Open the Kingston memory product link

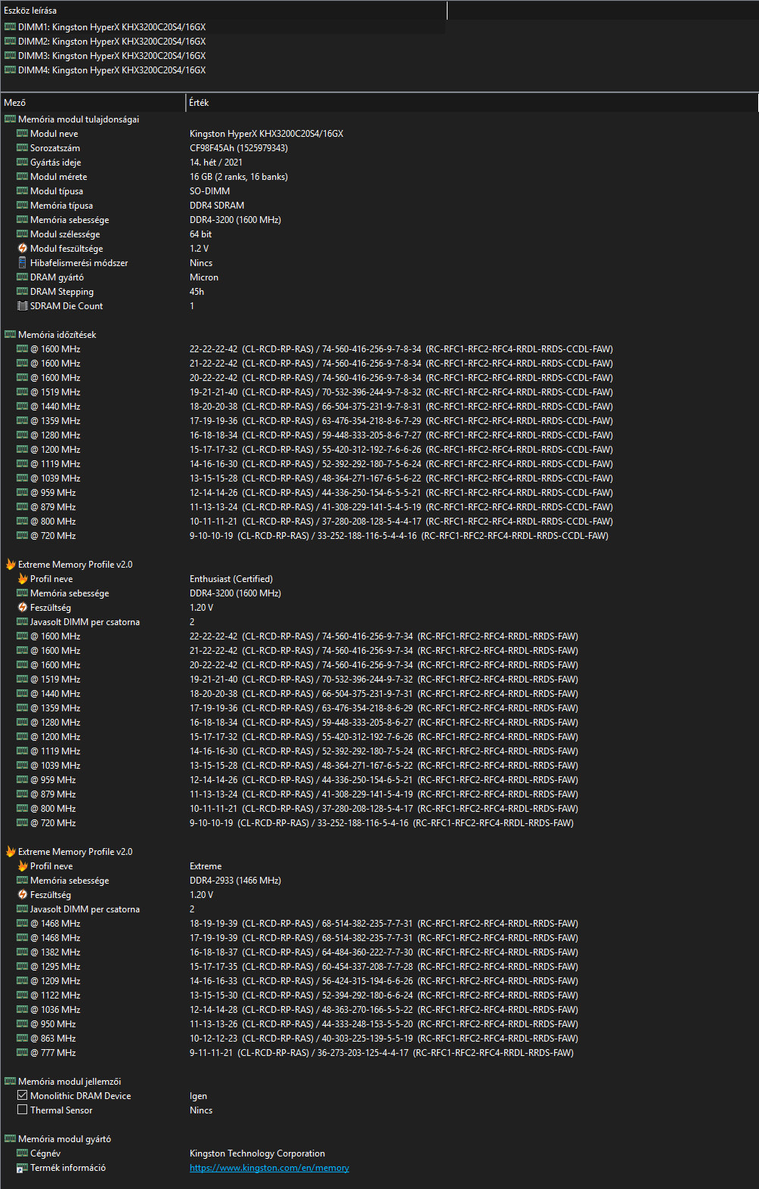(269, 1168)
